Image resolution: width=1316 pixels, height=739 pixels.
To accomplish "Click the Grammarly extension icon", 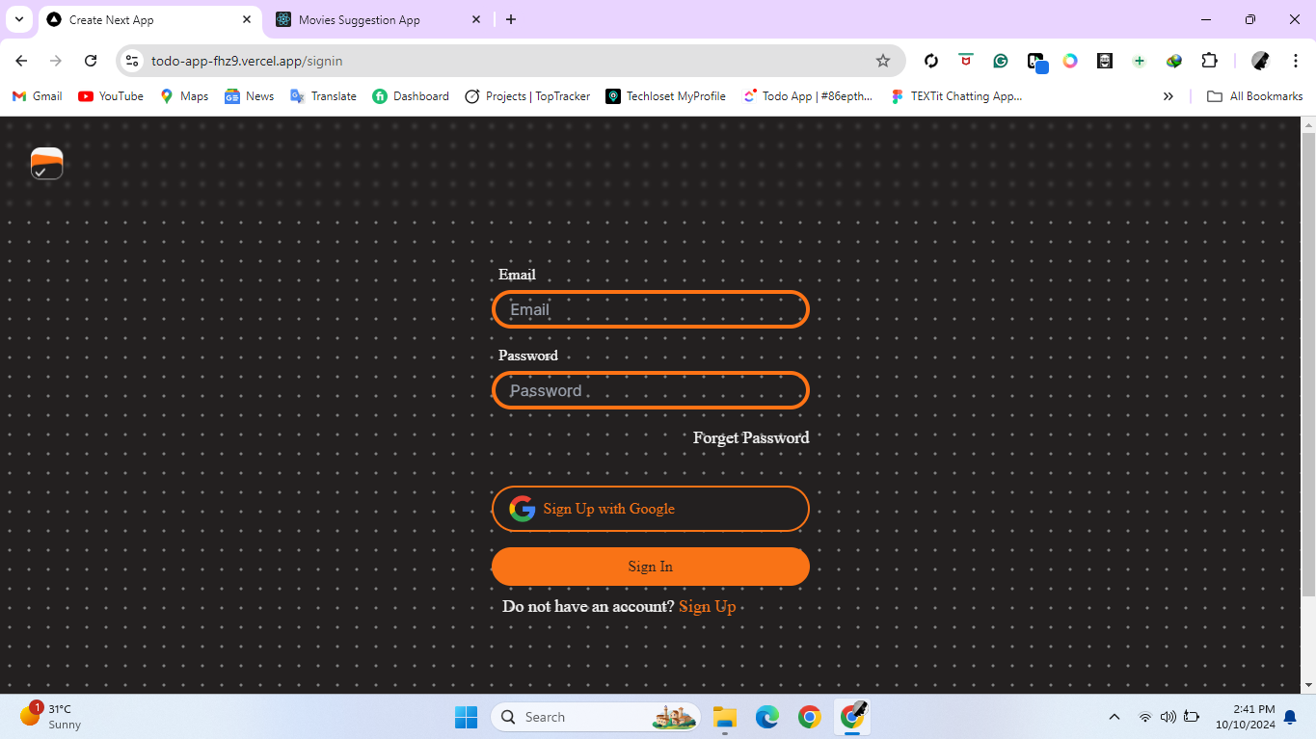I will pyautogui.click(x=1001, y=61).
